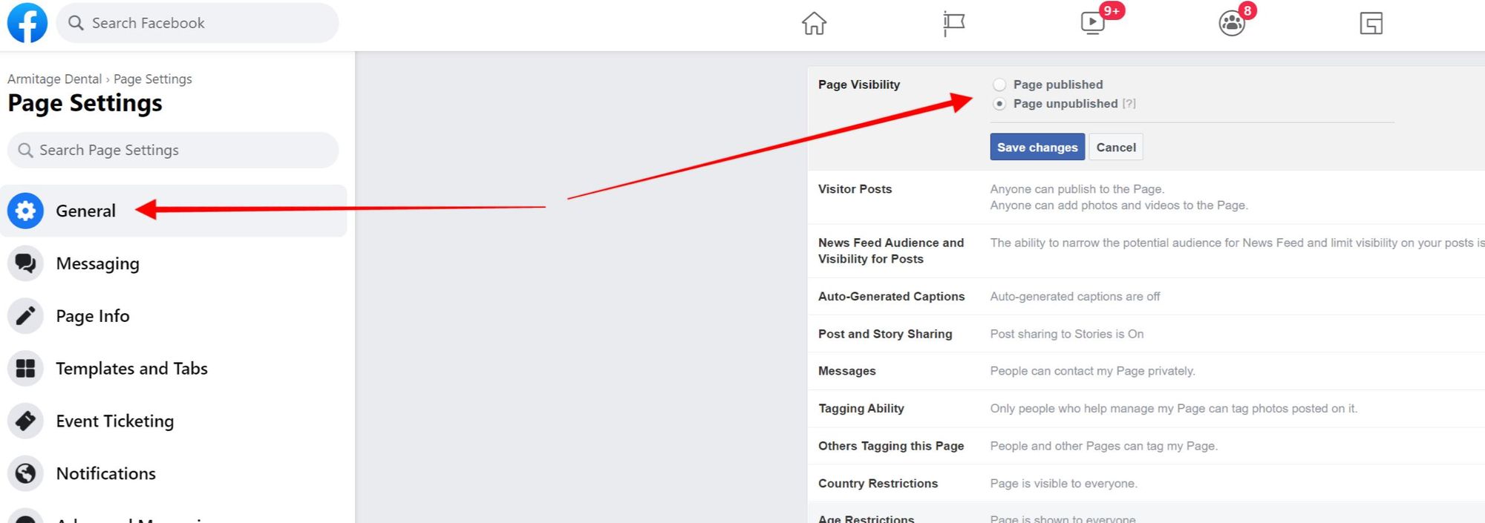Open Watch videos icon with 9+ badge
This screenshot has height=523, width=1485.
1092,24
